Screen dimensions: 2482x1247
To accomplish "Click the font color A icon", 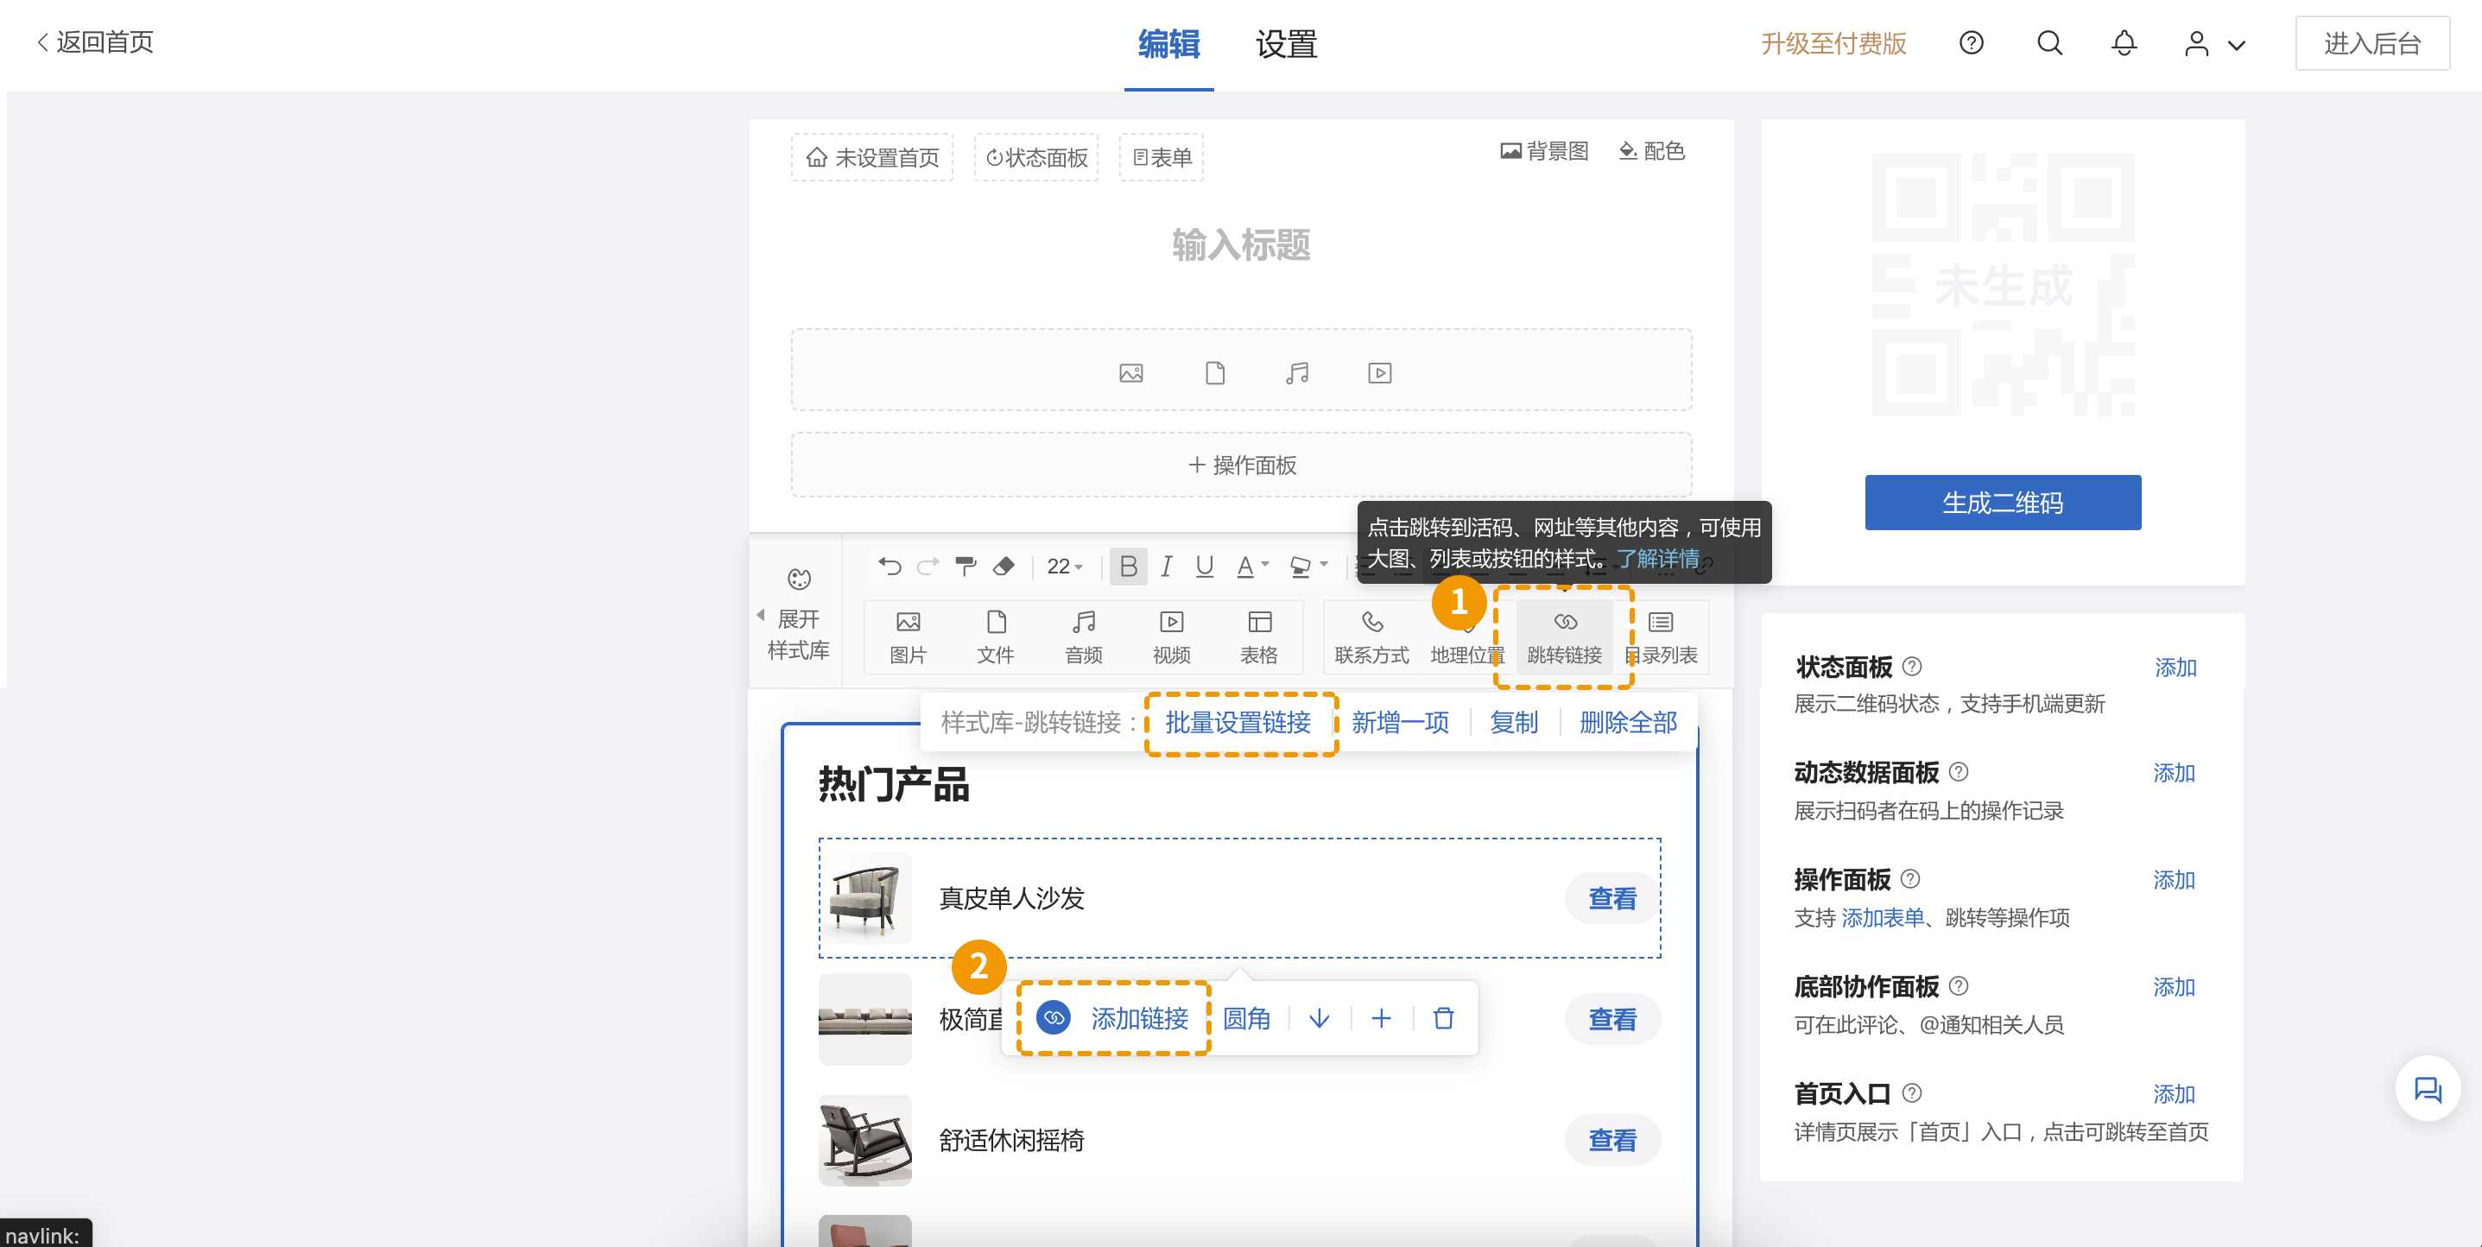I will click(1244, 566).
